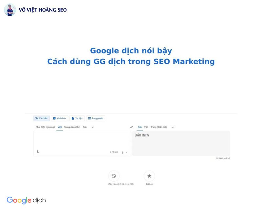The image size is (262, 211).
Task: Select Anh as target language
Action: click(x=140, y=127)
